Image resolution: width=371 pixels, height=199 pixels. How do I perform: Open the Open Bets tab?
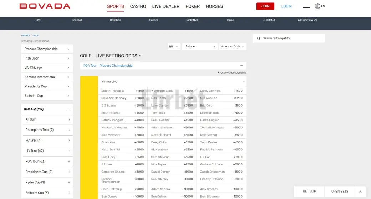pyautogui.click(x=340, y=192)
